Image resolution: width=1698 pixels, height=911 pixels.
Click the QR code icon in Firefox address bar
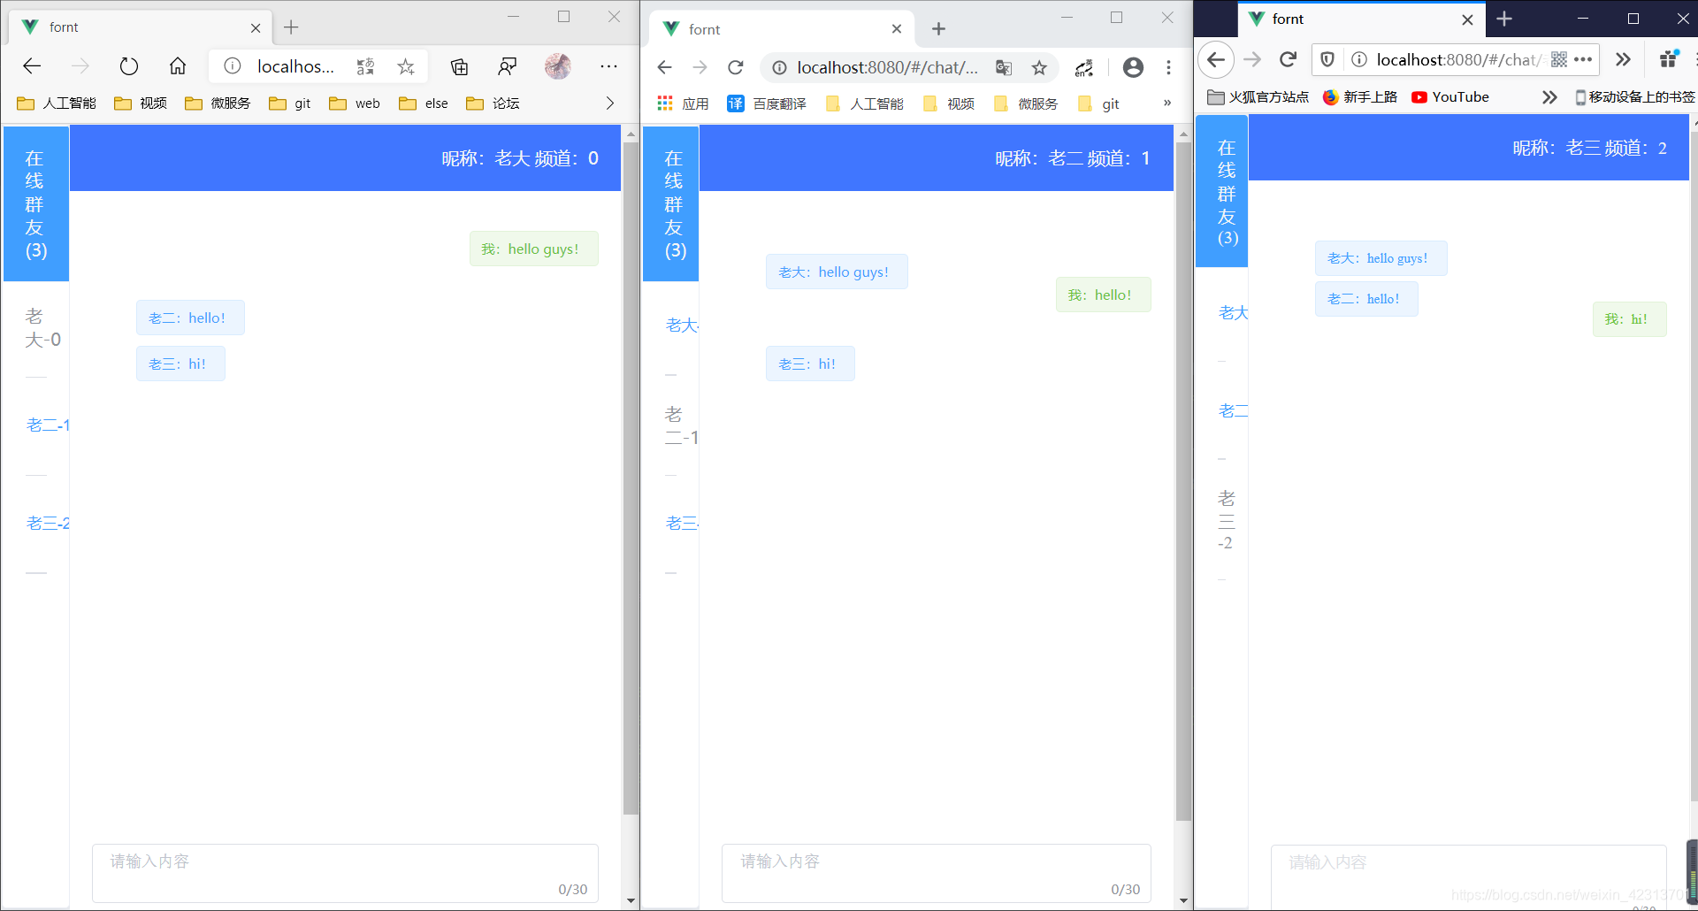[1559, 59]
